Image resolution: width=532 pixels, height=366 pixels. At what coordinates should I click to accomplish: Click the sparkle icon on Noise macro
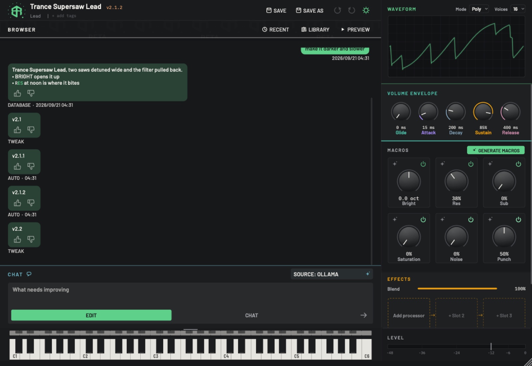click(x=443, y=219)
